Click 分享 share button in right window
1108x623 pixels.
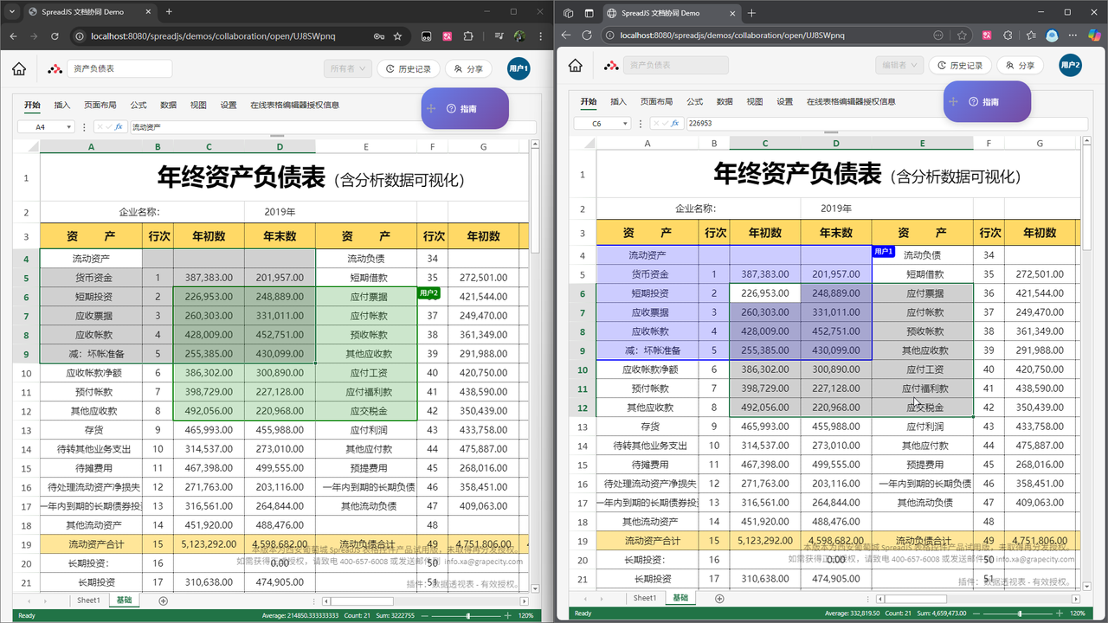point(1021,66)
